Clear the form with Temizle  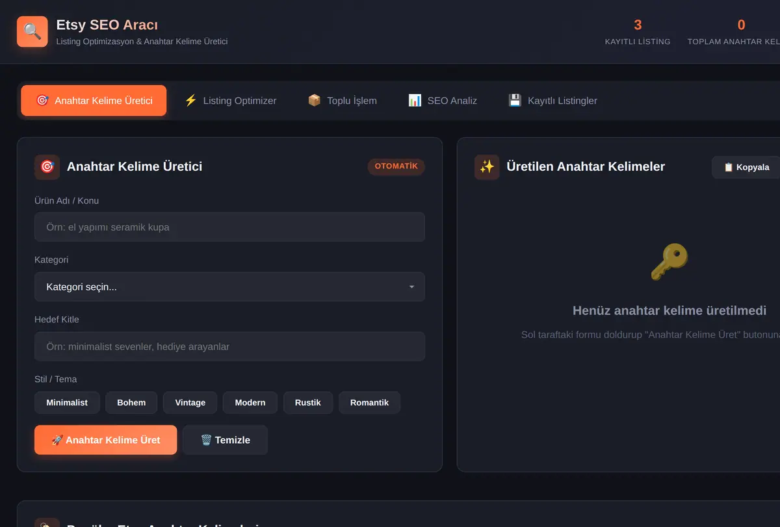click(225, 440)
